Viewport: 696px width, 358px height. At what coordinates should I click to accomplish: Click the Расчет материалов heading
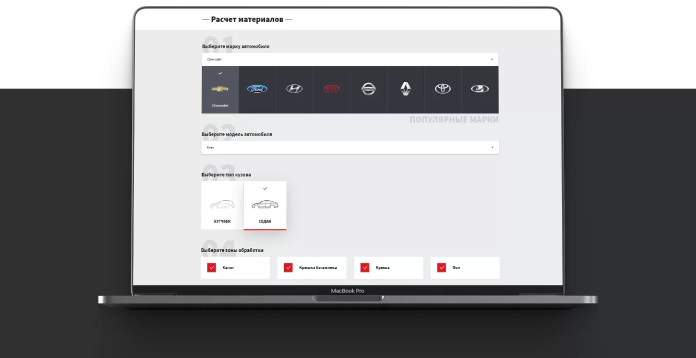[x=247, y=20]
